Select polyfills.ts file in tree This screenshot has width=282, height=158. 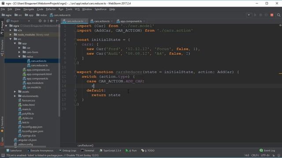coord(26,114)
